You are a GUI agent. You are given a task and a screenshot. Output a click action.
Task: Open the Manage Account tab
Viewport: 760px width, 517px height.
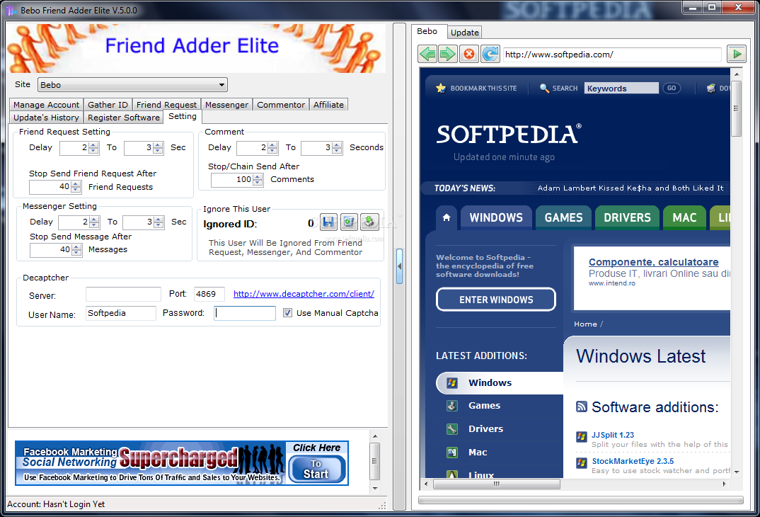pyautogui.click(x=46, y=105)
